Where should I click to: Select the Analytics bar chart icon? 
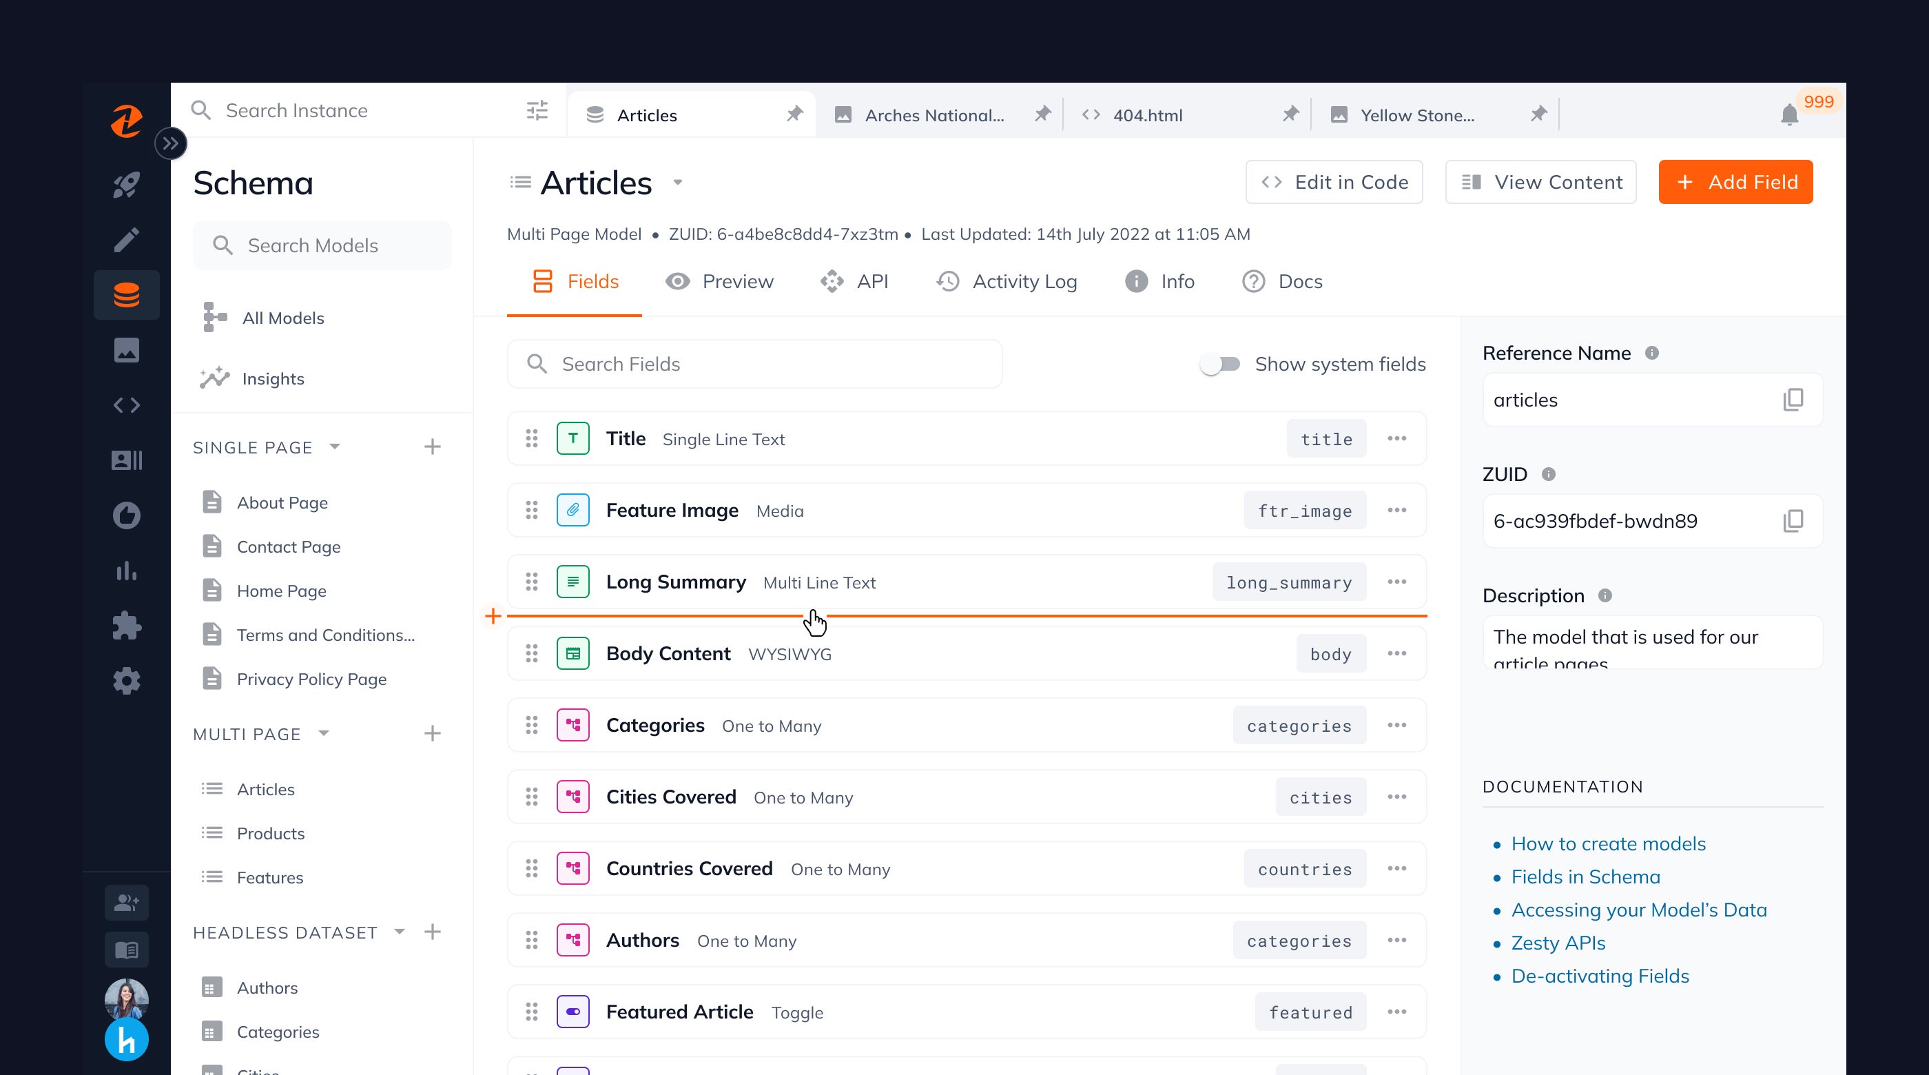(x=128, y=571)
